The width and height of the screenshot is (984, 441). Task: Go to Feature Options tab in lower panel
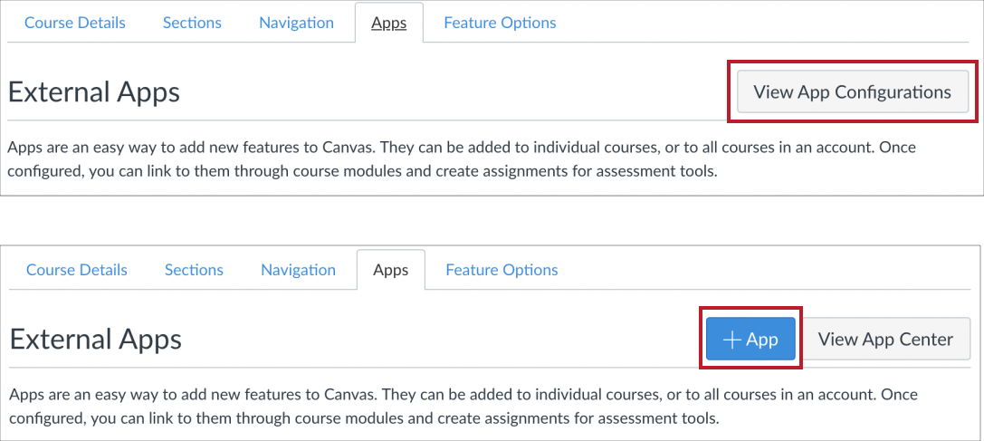click(x=502, y=270)
